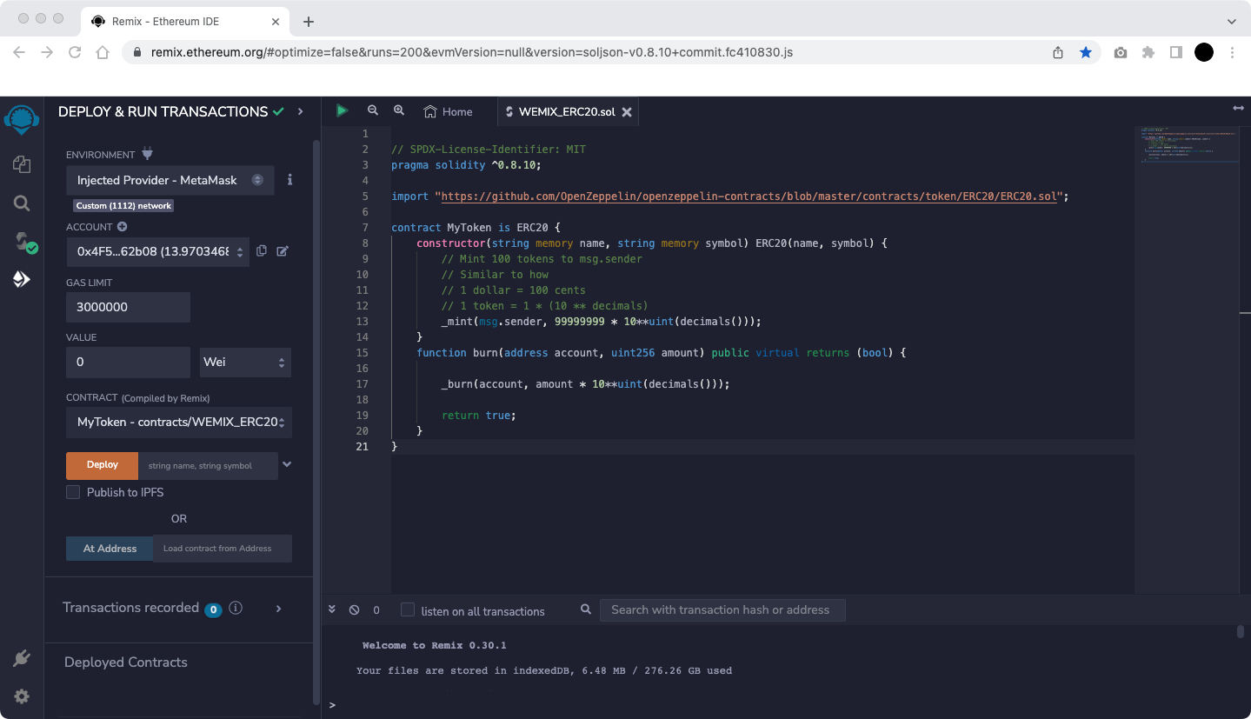Open the Search in files icon
Image resolution: width=1251 pixels, height=719 pixels.
coord(22,203)
